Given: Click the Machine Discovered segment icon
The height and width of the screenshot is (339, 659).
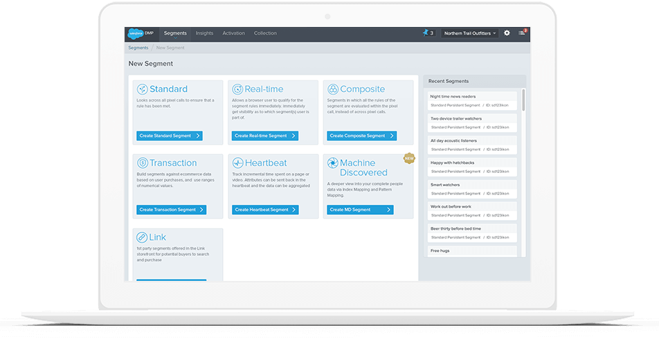Looking at the screenshot, I should coord(333,163).
